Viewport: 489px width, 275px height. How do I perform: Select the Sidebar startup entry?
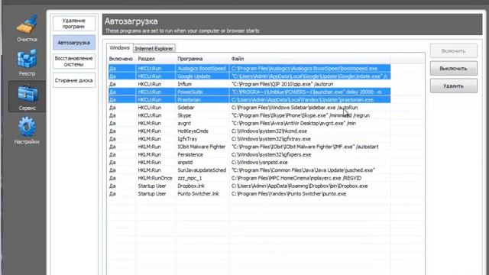250,108
